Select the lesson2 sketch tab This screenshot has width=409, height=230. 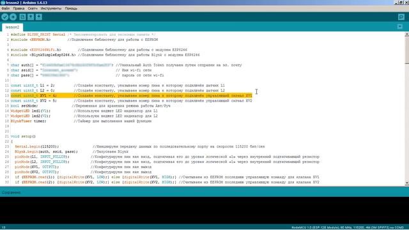click(12, 27)
